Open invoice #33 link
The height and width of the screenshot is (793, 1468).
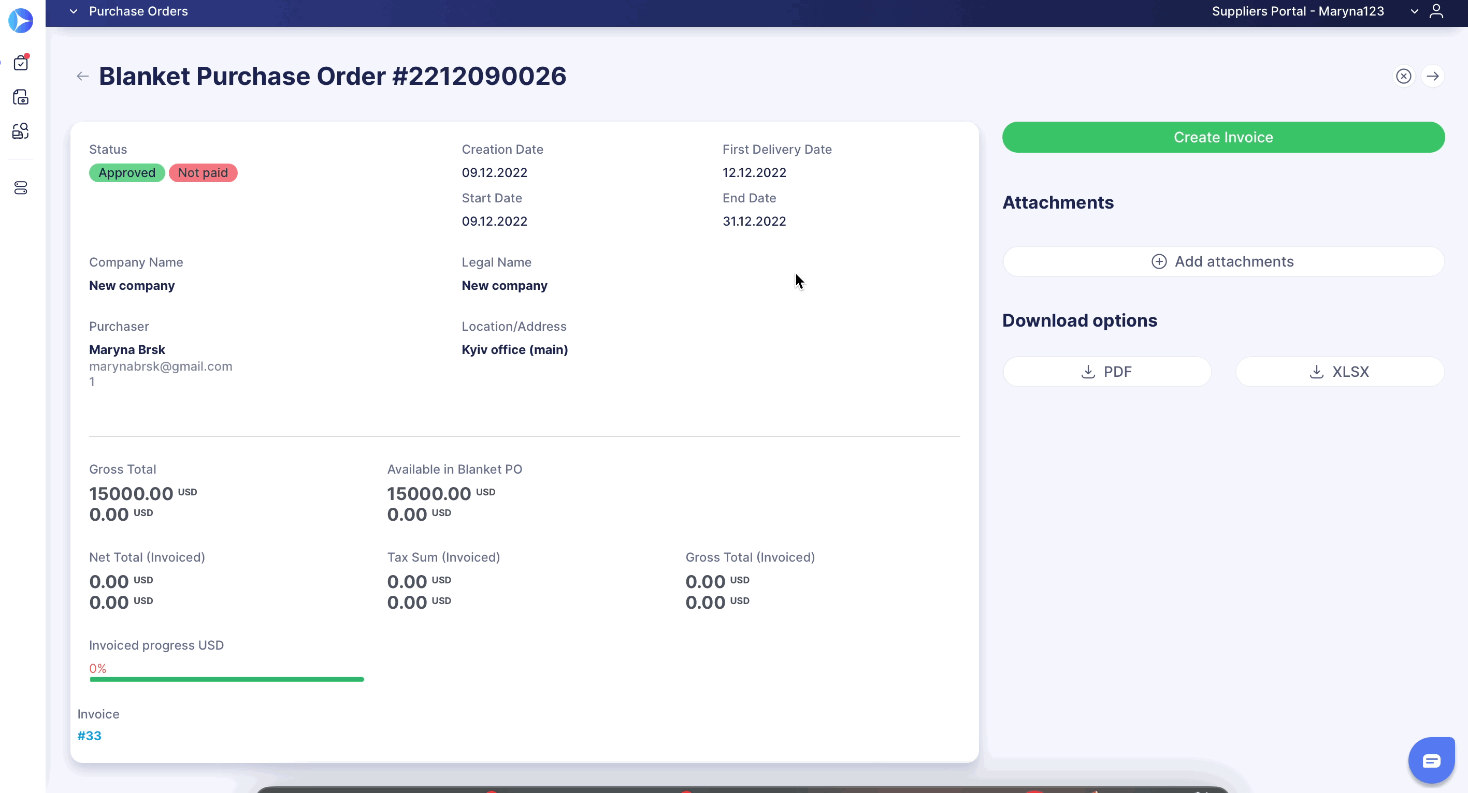(90, 736)
